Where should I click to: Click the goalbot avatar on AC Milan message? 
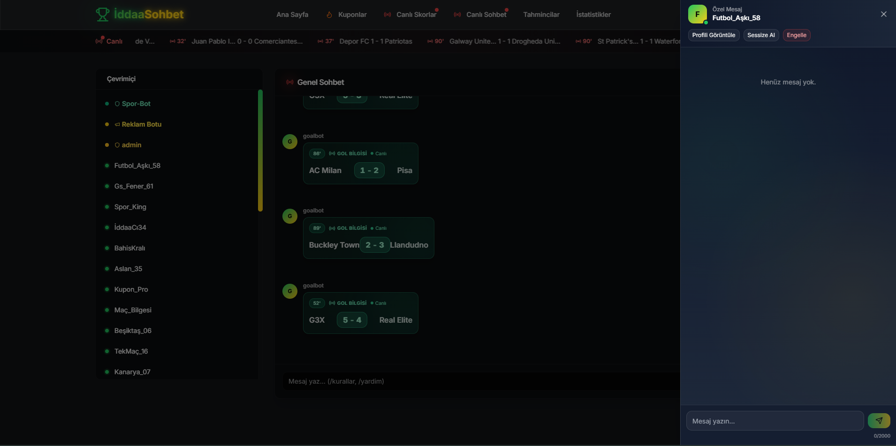click(289, 141)
